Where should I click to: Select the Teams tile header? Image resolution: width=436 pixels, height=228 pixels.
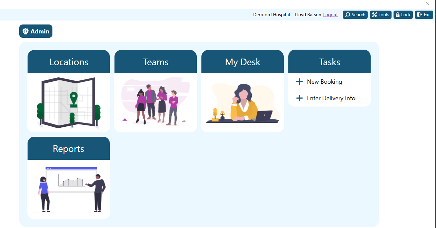(156, 62)
